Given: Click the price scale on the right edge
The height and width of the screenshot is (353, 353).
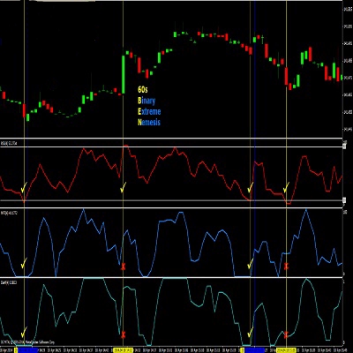Looking at the screenshot, I should tap(348, 69).
